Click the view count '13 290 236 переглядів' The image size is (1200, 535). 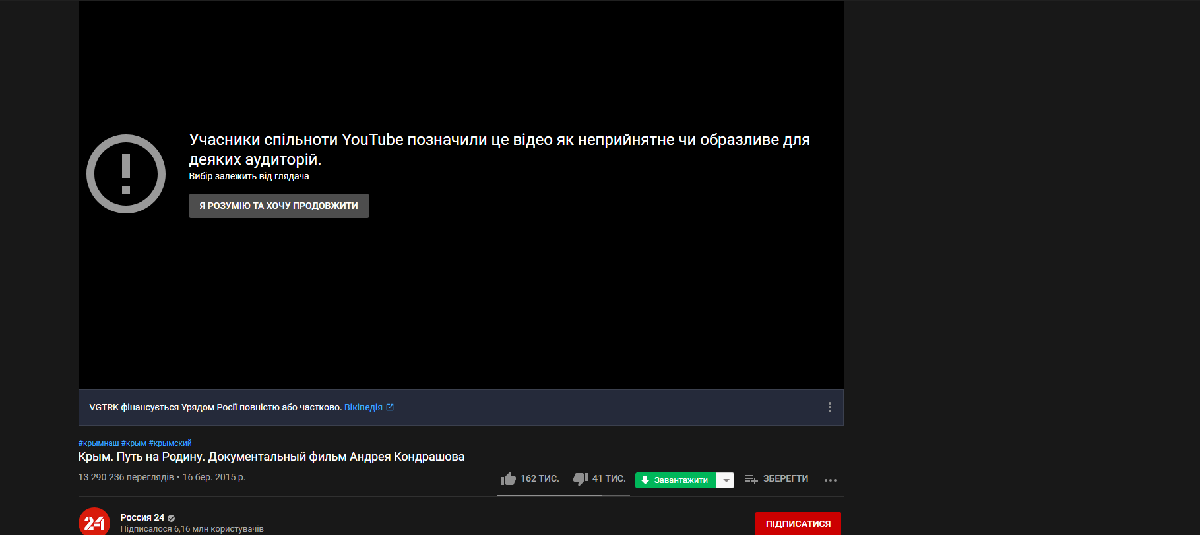(x=126, y=477)
